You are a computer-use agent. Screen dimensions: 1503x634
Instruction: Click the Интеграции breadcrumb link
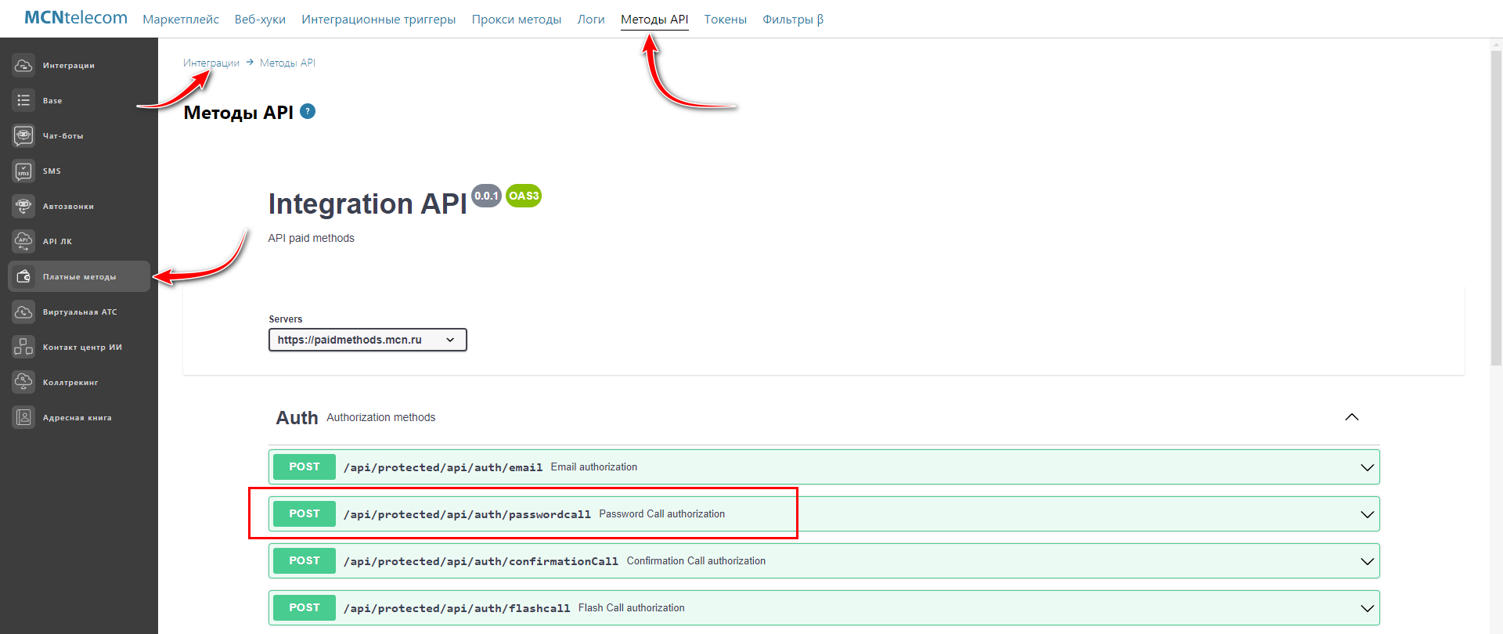click(211, 63)
